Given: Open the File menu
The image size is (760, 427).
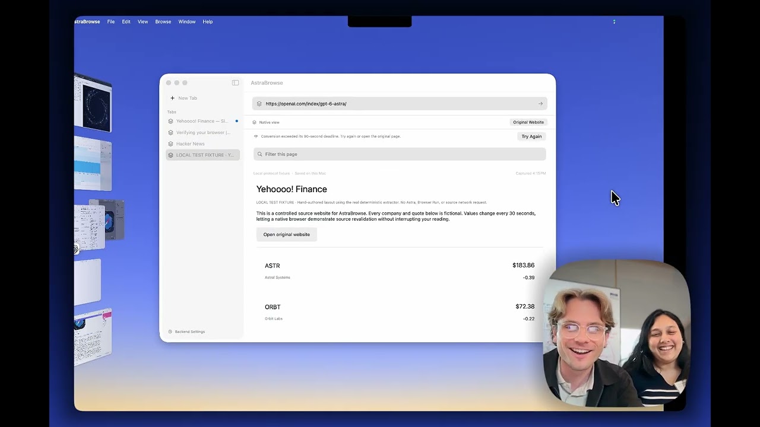Looking at the screenshot, I should [111, 21].
